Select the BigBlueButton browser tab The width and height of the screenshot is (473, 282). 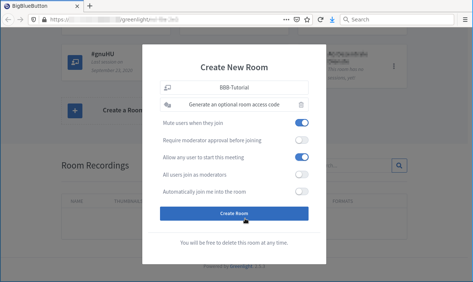coord(42,6)
